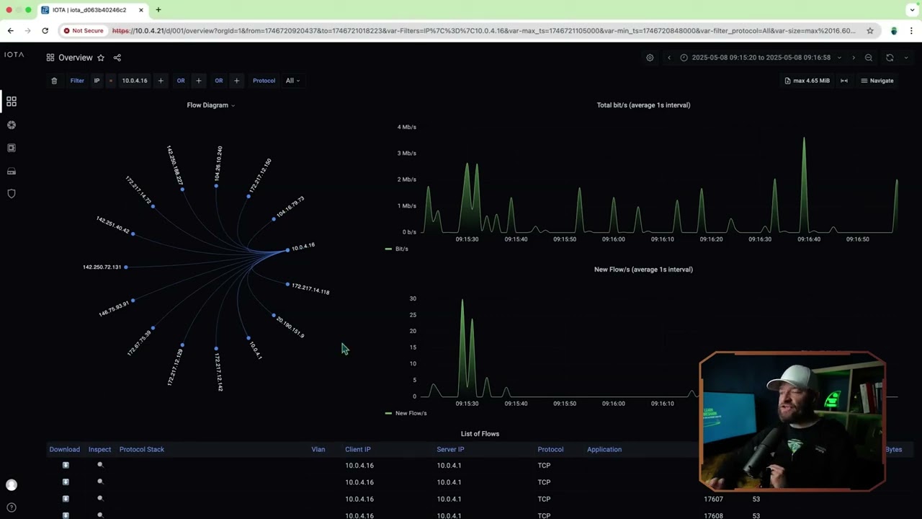Image resolution: width=922 pixels, height=519 pixels.
Task: Click the Filter label button
Action: [x=77, y=81]
